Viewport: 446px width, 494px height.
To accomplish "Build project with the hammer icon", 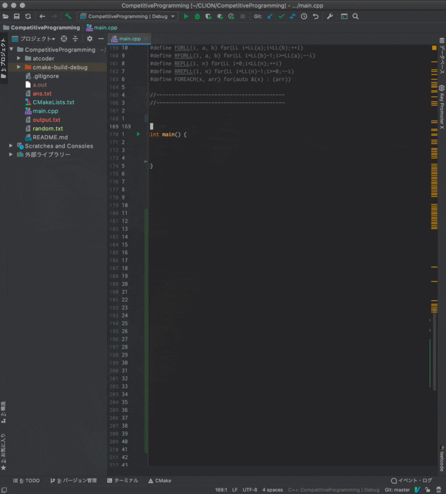I will tap(68, 16).
